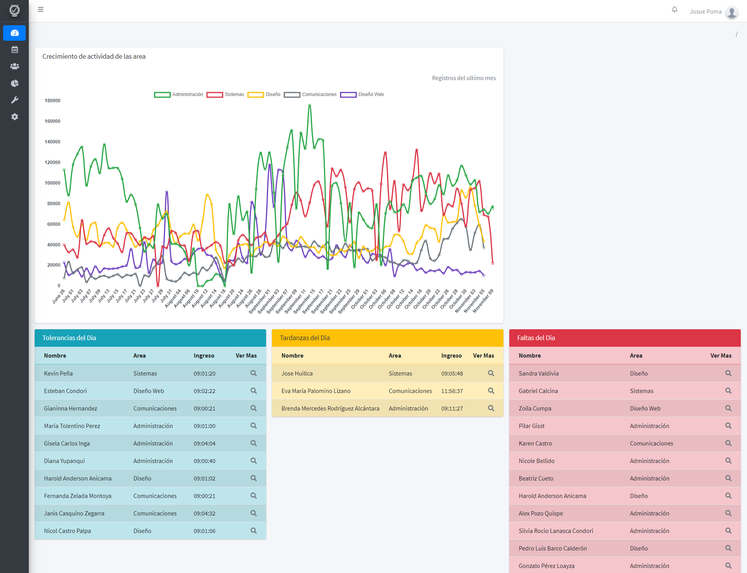Toggle Administración series in chart legend
747x573 pixels.
pyautogui.click(x=179, y=94)
